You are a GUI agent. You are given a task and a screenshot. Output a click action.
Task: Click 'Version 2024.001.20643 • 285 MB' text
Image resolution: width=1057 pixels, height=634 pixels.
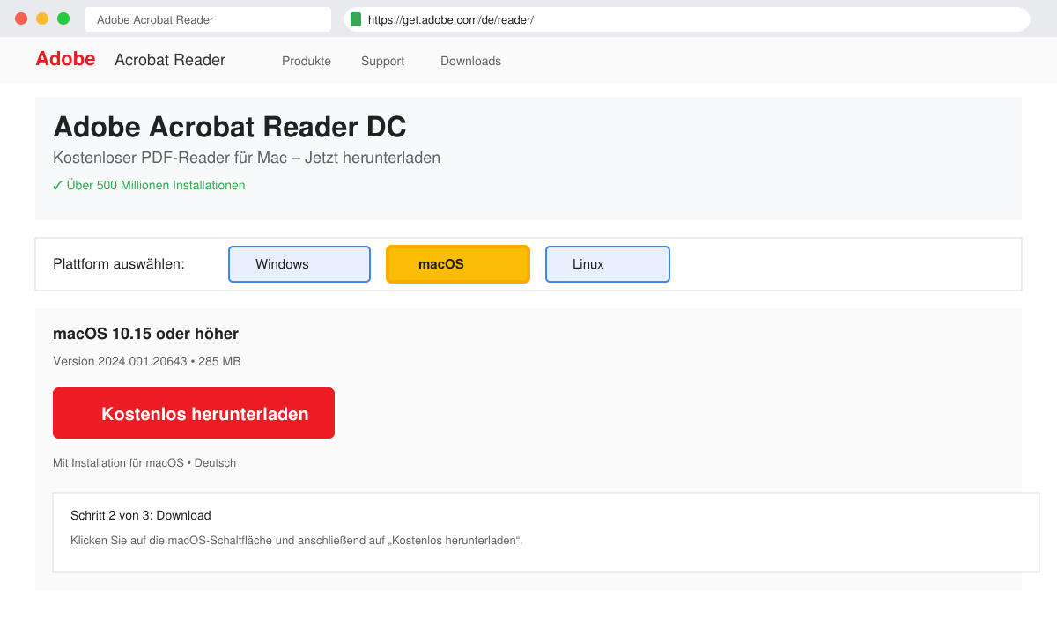click(x=147, y=361)
